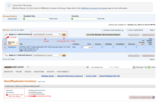Enable the Include Archived Items checkbox
Image resolution: width=163 pixels, height=103 pixels.
coord(103,30)
